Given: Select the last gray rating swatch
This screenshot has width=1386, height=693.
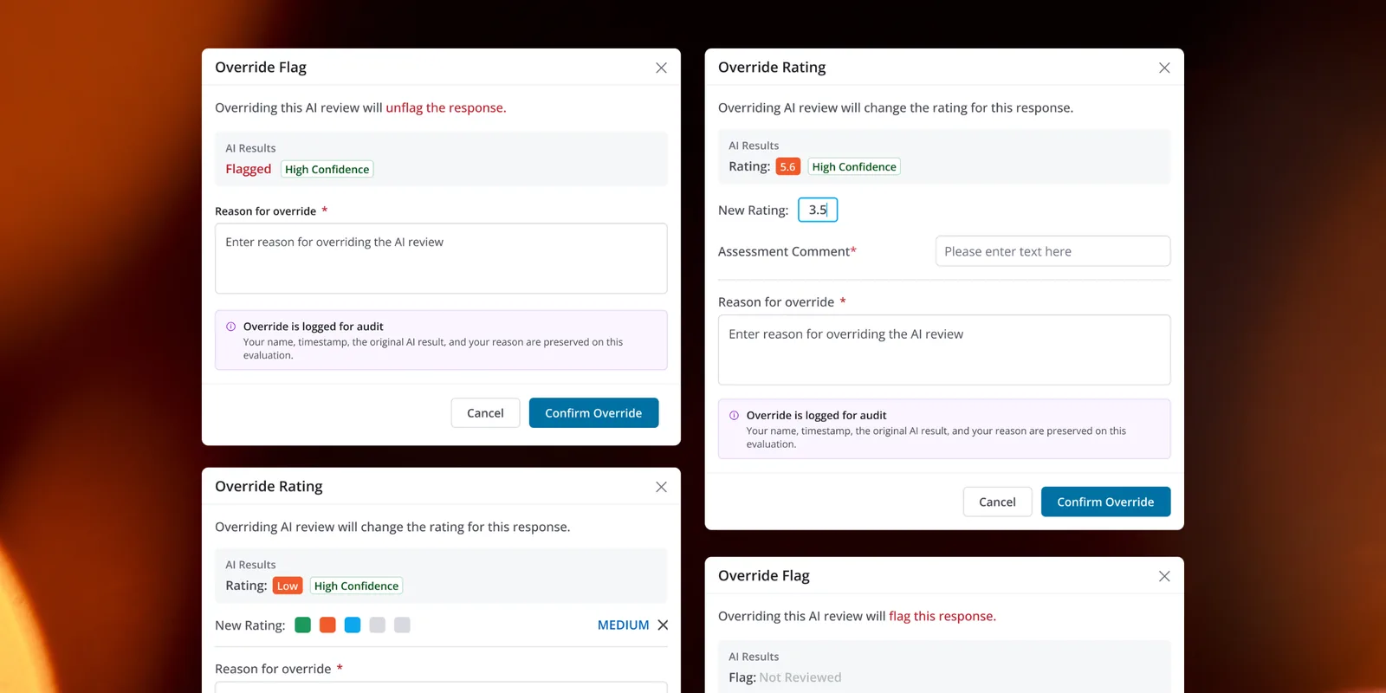Looking at the screenshot, I should coord(402,625).
